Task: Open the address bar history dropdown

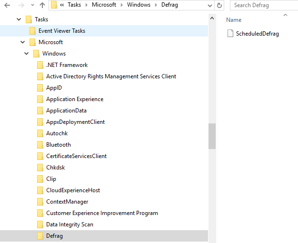Action: tap(210, 6)
